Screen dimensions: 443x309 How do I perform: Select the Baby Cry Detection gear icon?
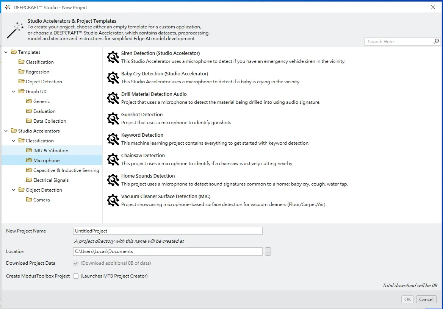pos(113,78)
